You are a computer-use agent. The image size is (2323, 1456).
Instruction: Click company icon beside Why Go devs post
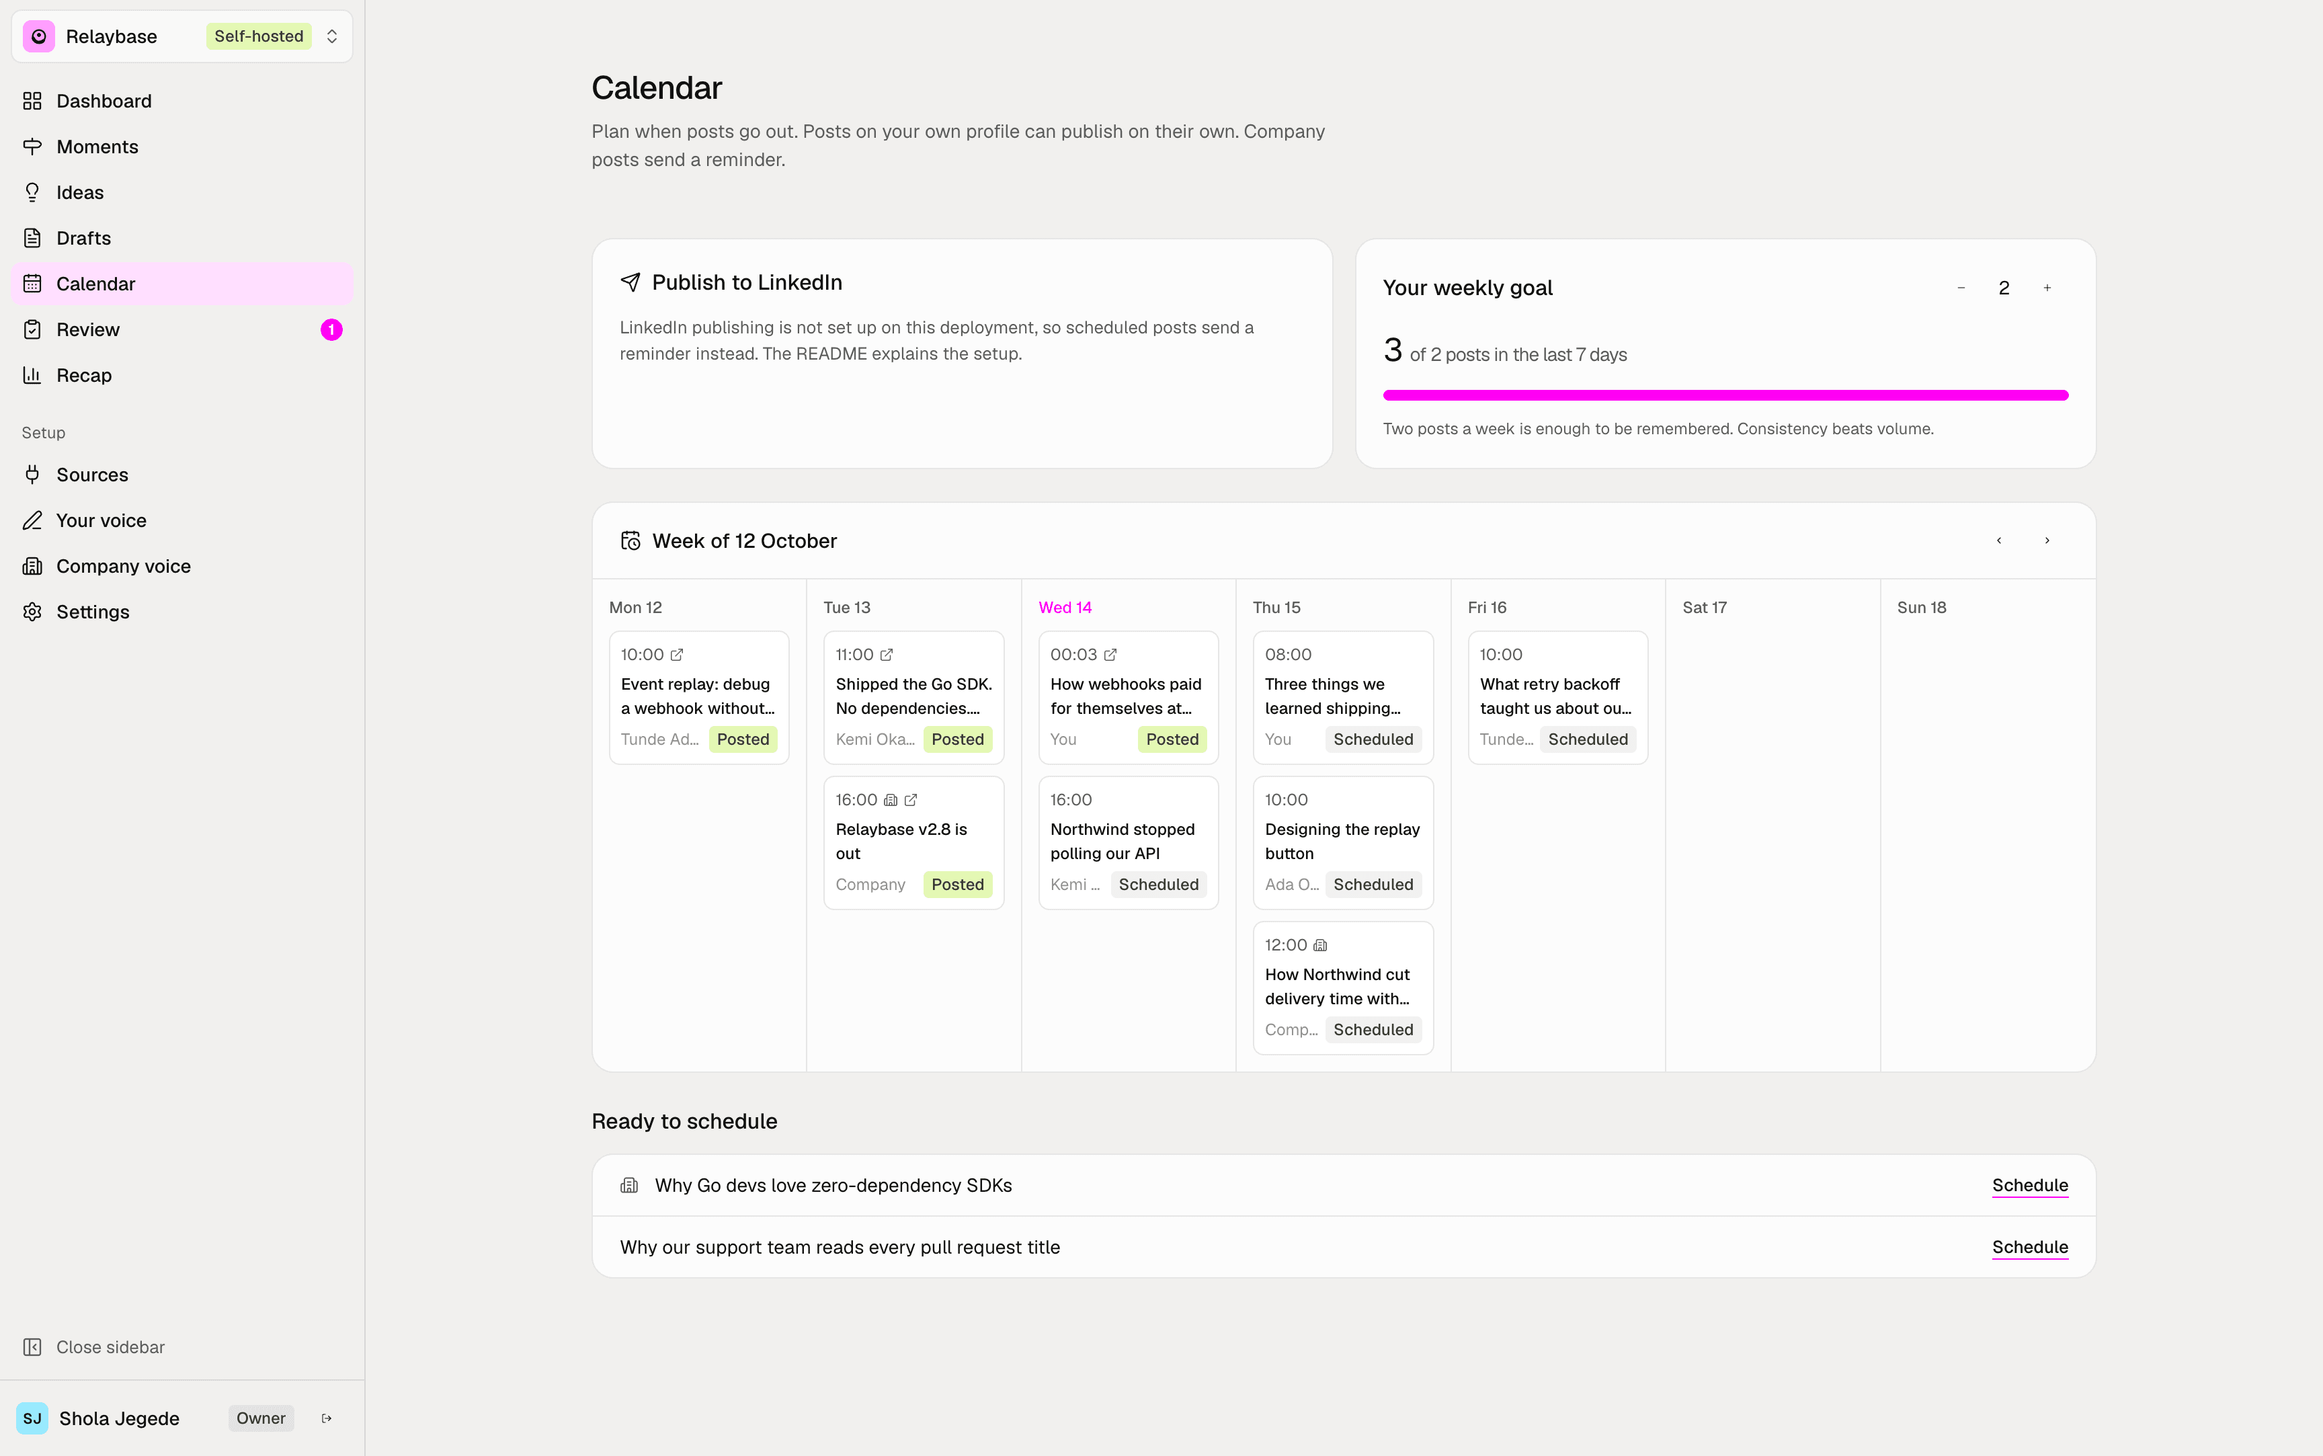[630, 1185]
